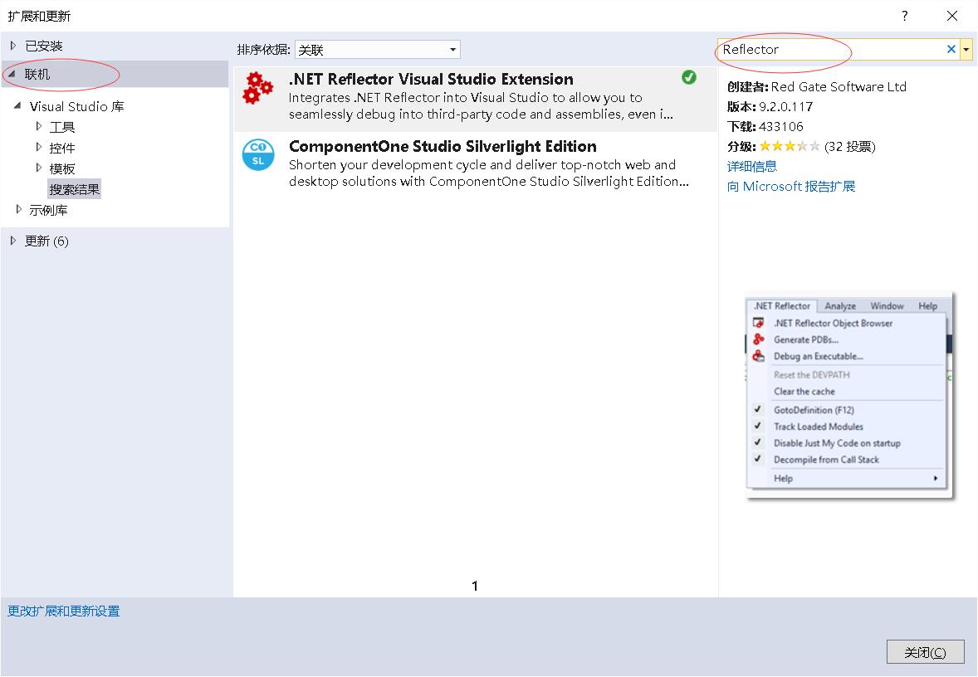The width and height of the screenshot is (978, 677).
Task: Select the 模板 category
Action: coord(61,168)
